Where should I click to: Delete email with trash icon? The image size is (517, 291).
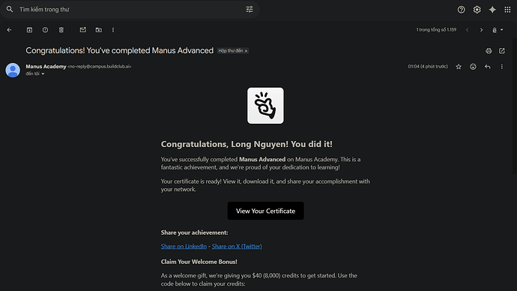[61, 30]
